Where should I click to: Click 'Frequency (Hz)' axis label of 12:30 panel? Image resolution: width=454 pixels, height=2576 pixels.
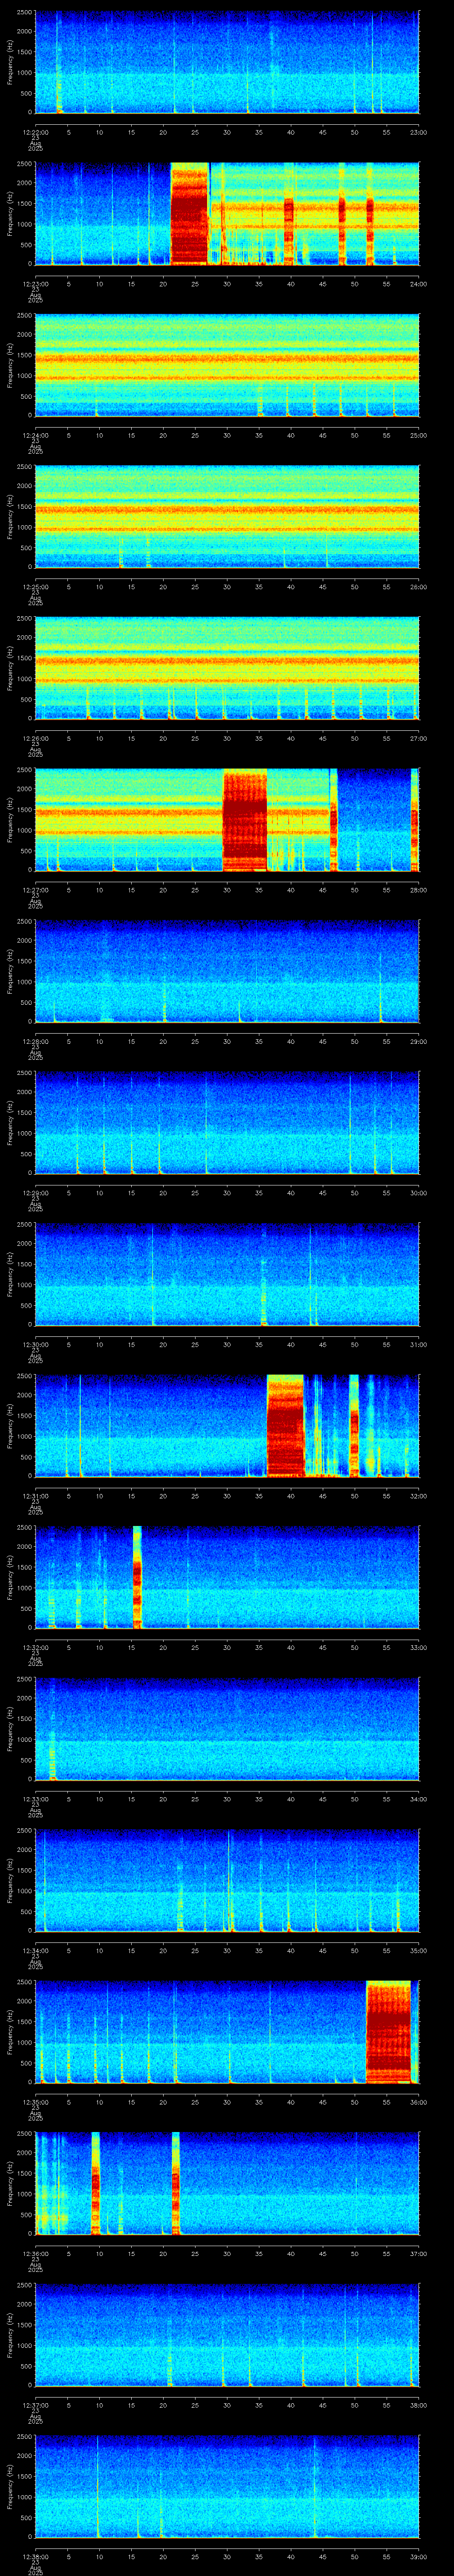pos(10,1274)
